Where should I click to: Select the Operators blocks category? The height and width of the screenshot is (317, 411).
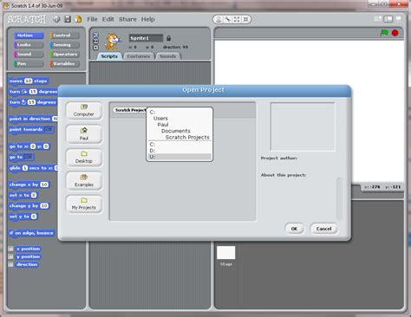65,54
